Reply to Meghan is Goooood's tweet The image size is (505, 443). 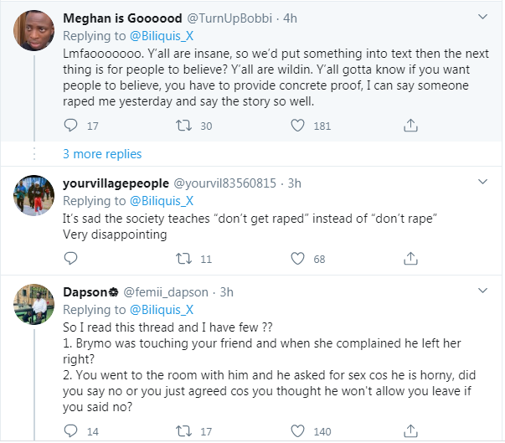pos(70,126)
